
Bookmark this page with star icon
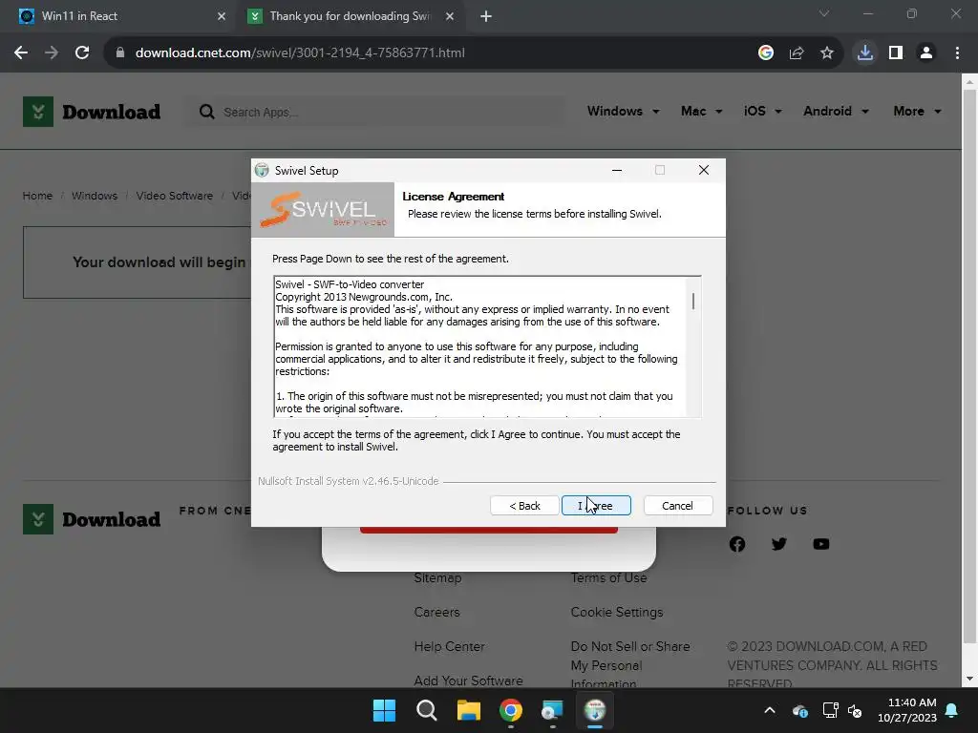point(827,53)
